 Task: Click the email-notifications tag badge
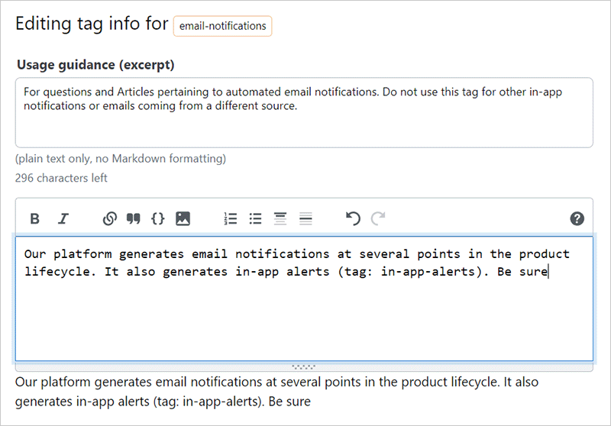[x=222, y=26]
